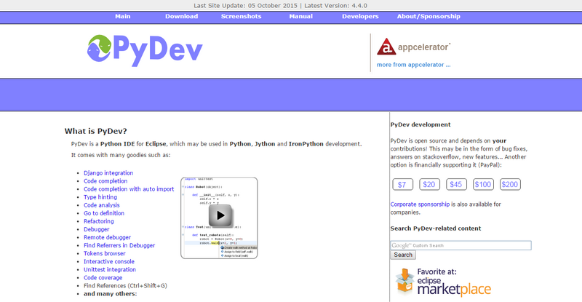Open the Manual menu item
Viewport: 582px width, 302px height.
[x=300, y=15]
